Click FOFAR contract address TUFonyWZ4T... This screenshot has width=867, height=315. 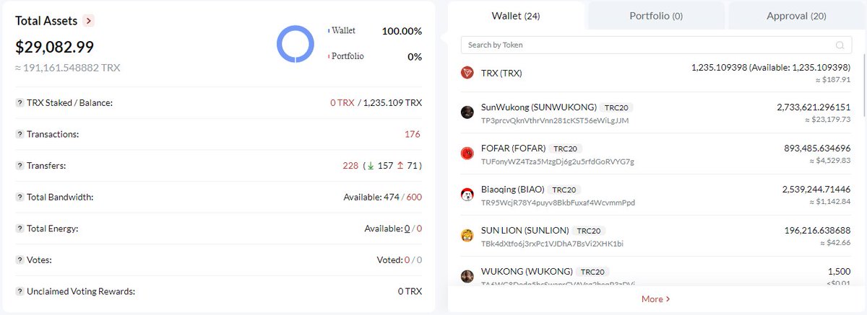(558, 161)
